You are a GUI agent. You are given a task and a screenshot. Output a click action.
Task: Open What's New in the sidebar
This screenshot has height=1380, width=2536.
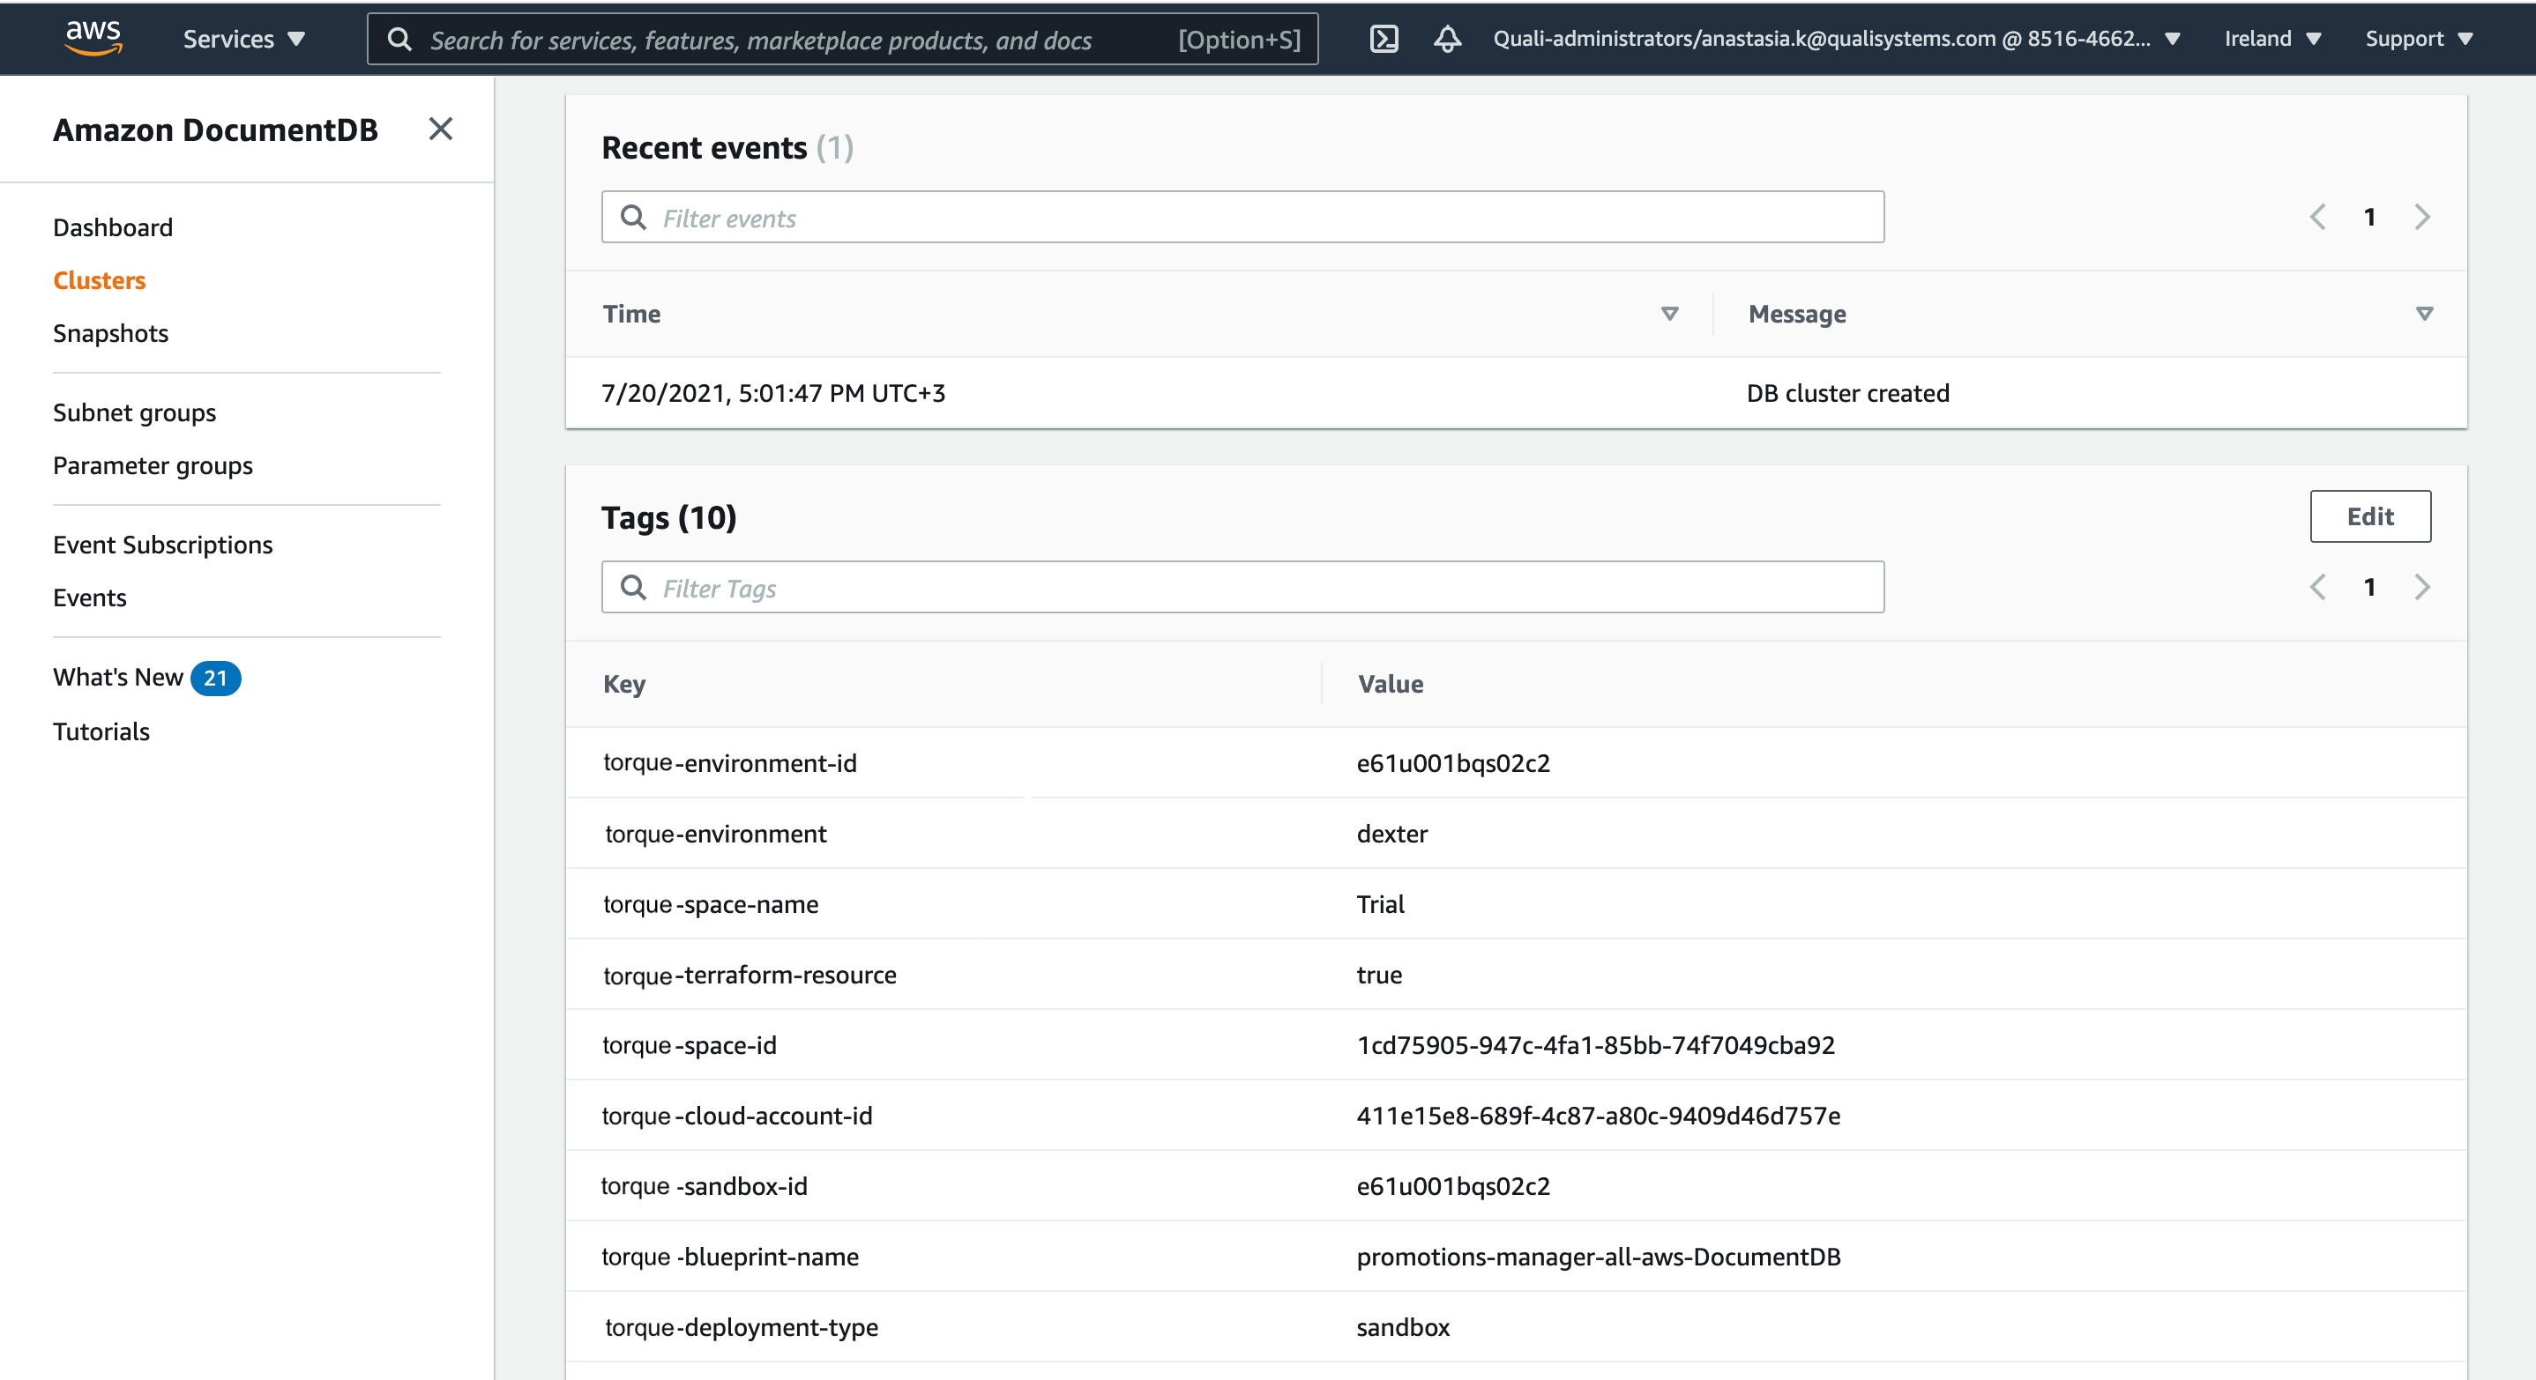tap(118, 677)
